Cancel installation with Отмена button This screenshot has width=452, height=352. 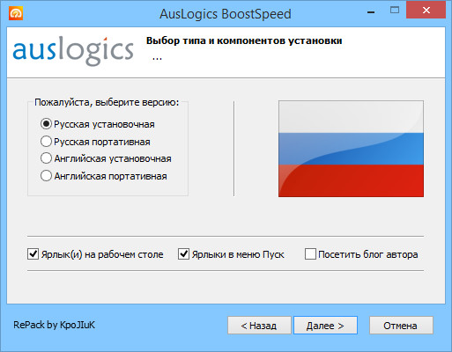(x=401, y=325)
